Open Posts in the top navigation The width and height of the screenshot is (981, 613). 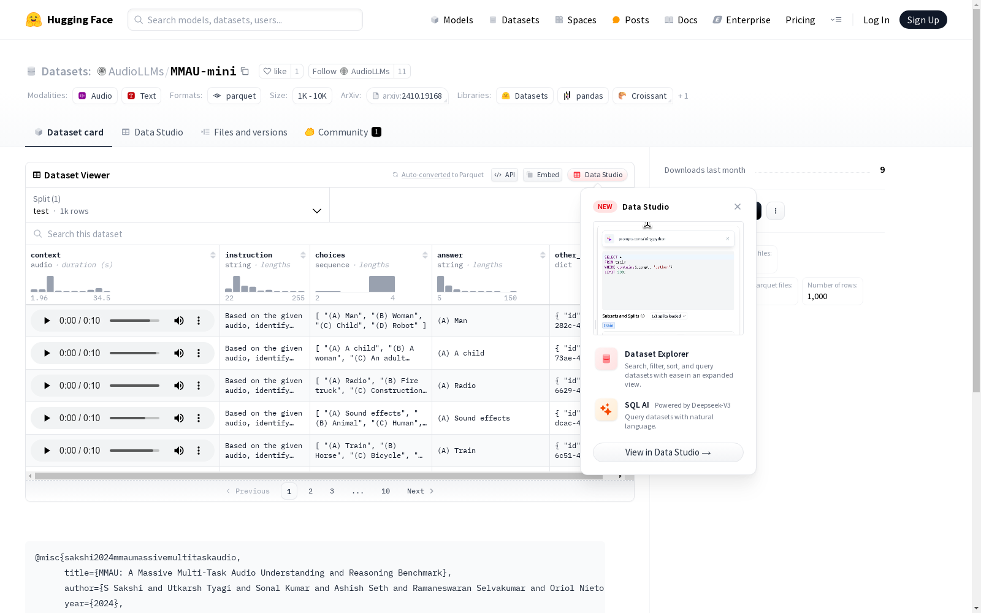pyautogui.click(x=630, y=20)
